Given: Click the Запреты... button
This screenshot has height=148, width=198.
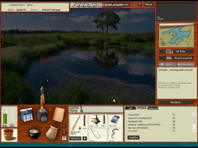Looking at the screenshot, I should [177, 102].
